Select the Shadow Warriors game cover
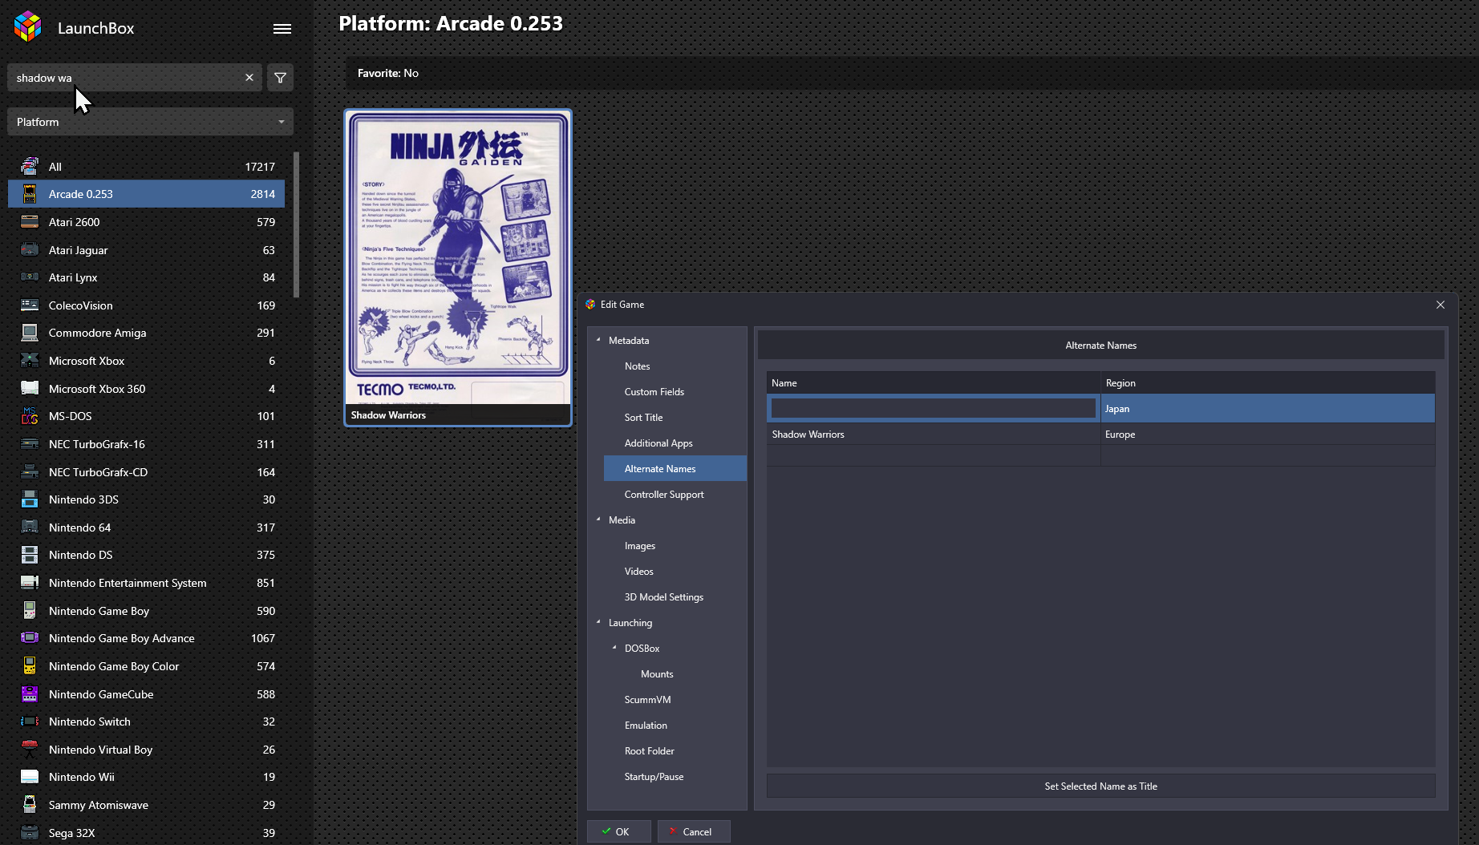The image size is (1479, 845). point(458,268)
